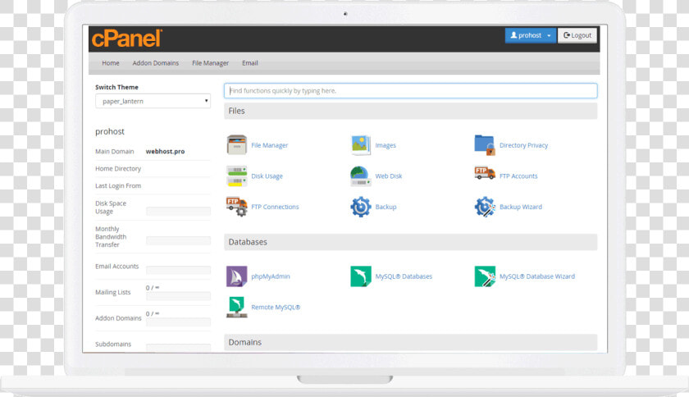Click the cPanel logo
Viewport: 689px width, 397px height.
(127, 39)
